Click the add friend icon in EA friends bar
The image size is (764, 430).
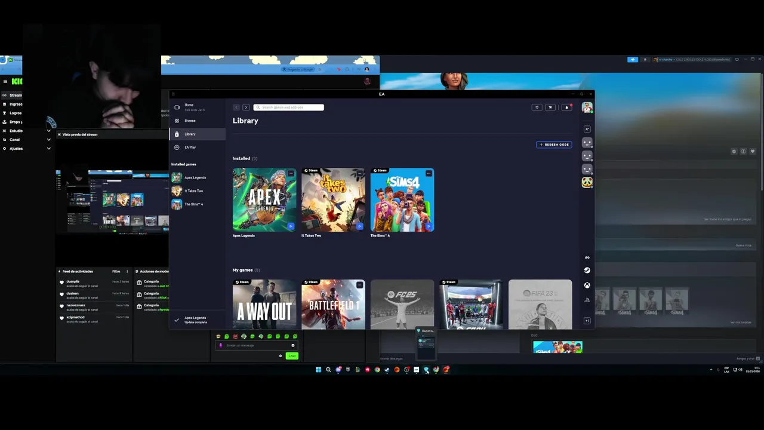587,129
